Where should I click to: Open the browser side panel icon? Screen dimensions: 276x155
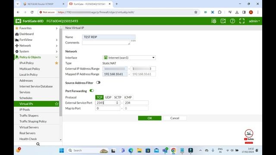[x=244, y=12]
